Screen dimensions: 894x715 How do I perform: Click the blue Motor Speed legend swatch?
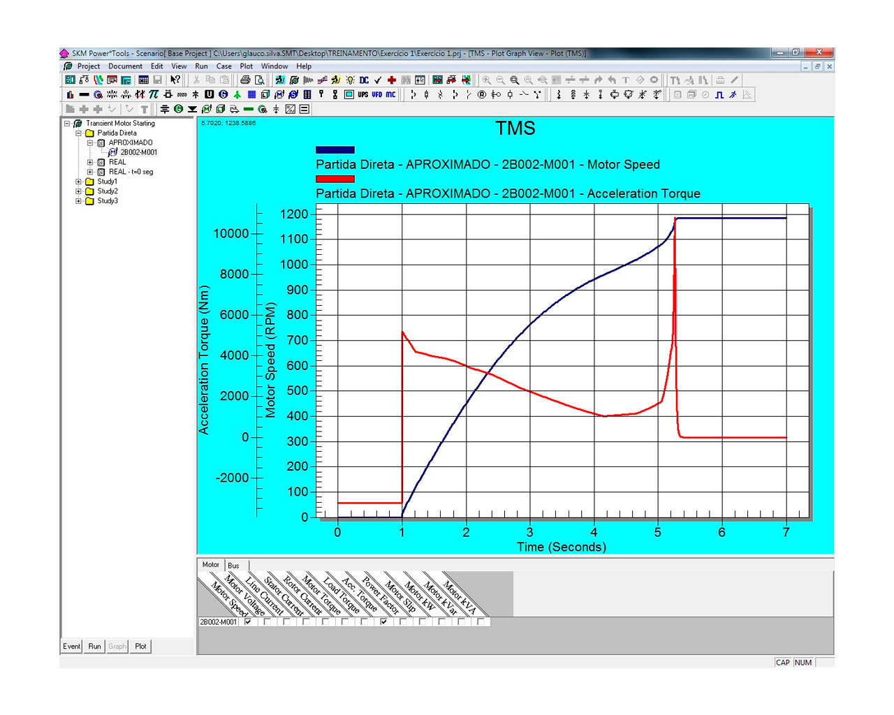click(x=335, y=149)
